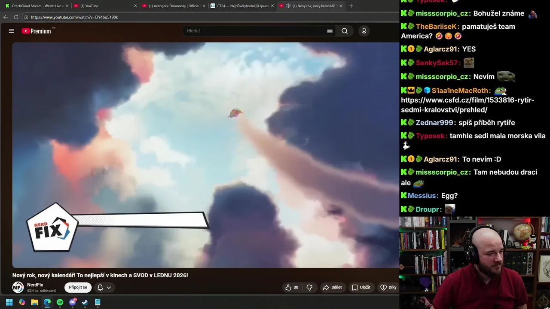550x309 pixels.
Task: Click the video player area
Action: point(205,155)
